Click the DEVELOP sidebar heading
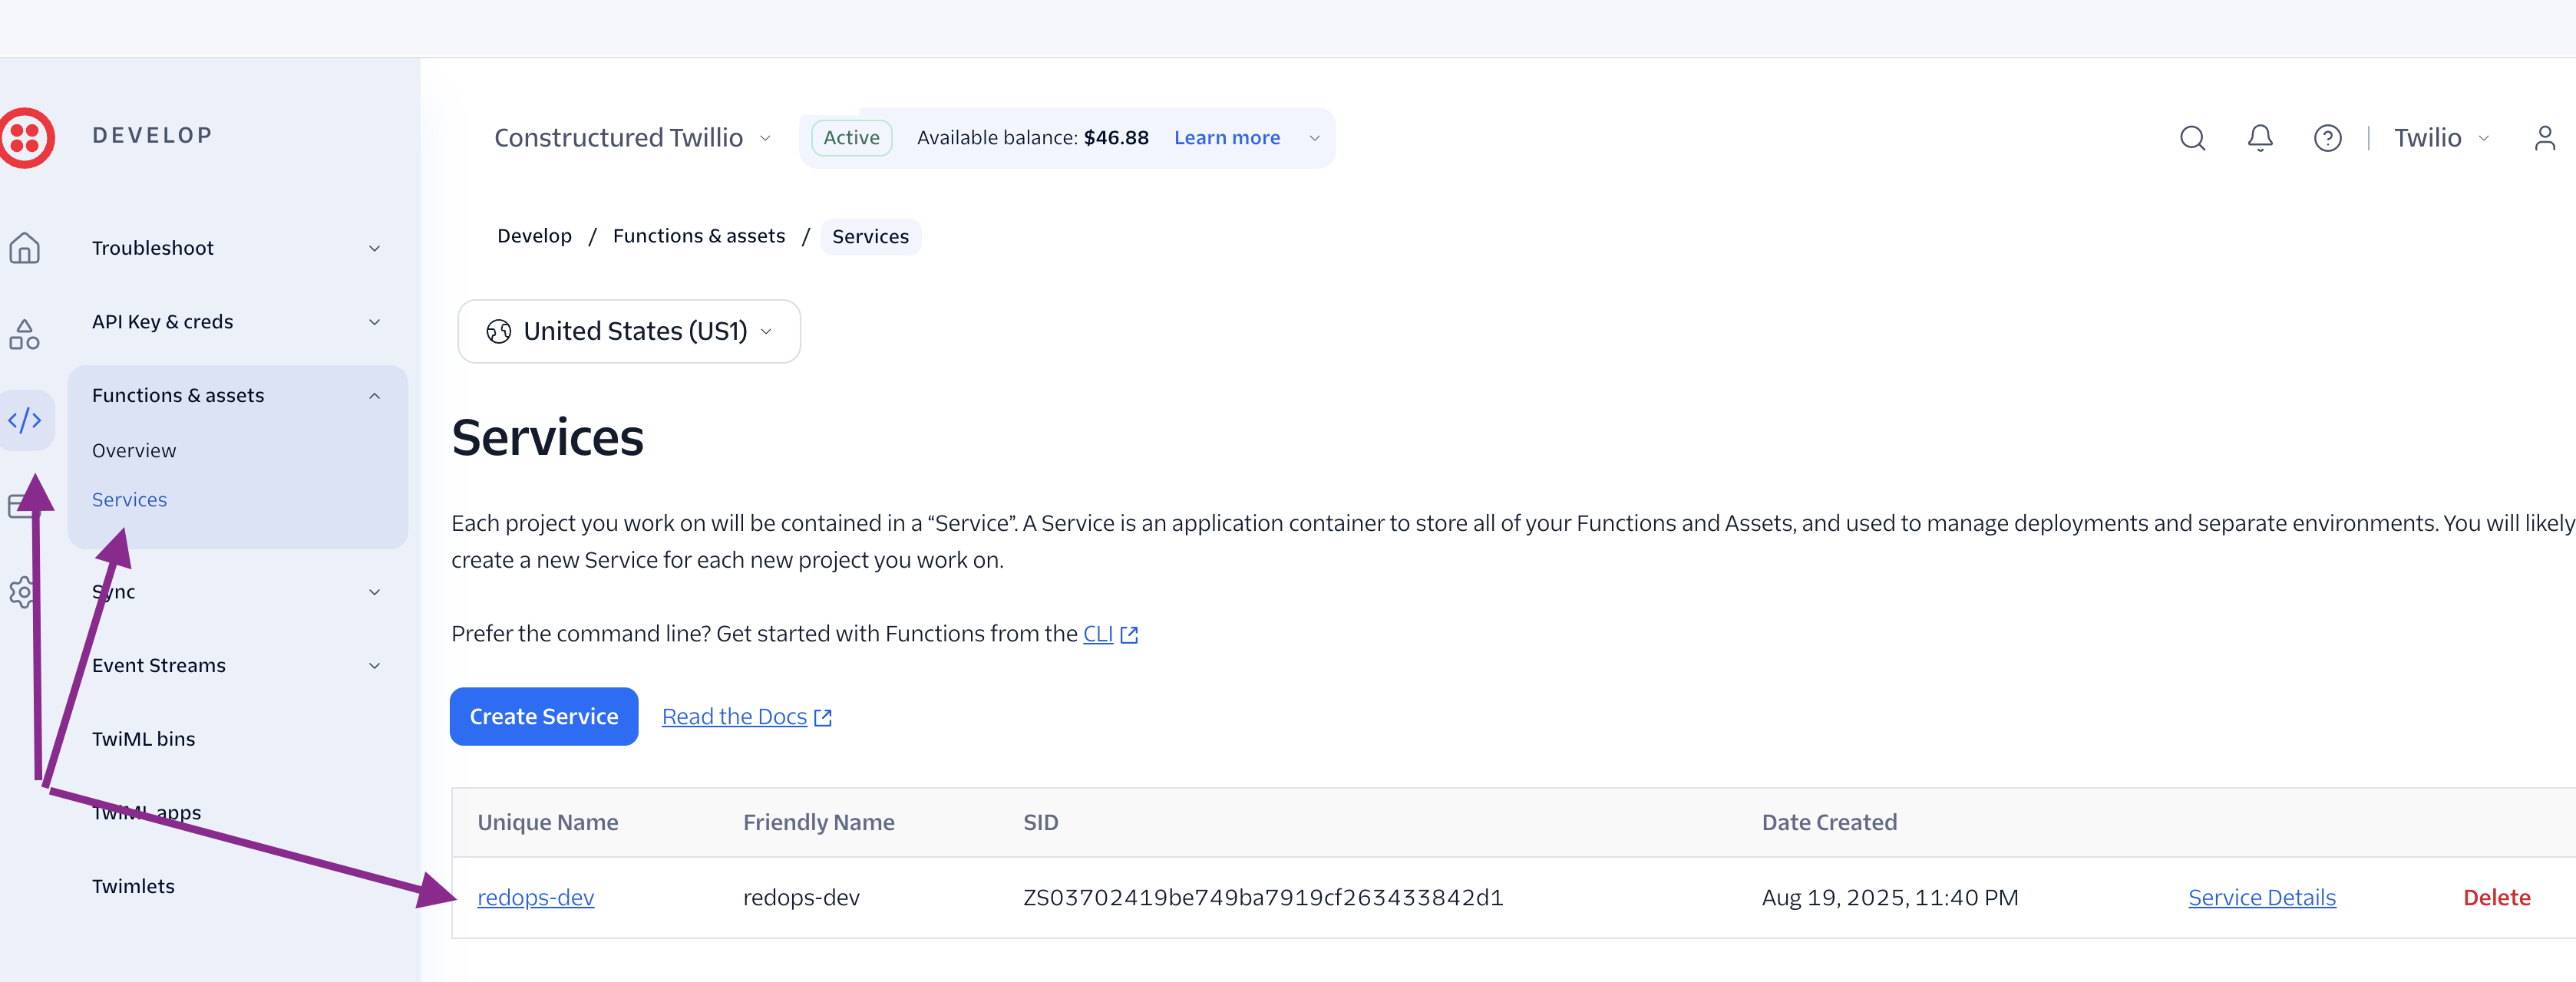The width and height of the screenshot is (2576, 982). point(153,135)
